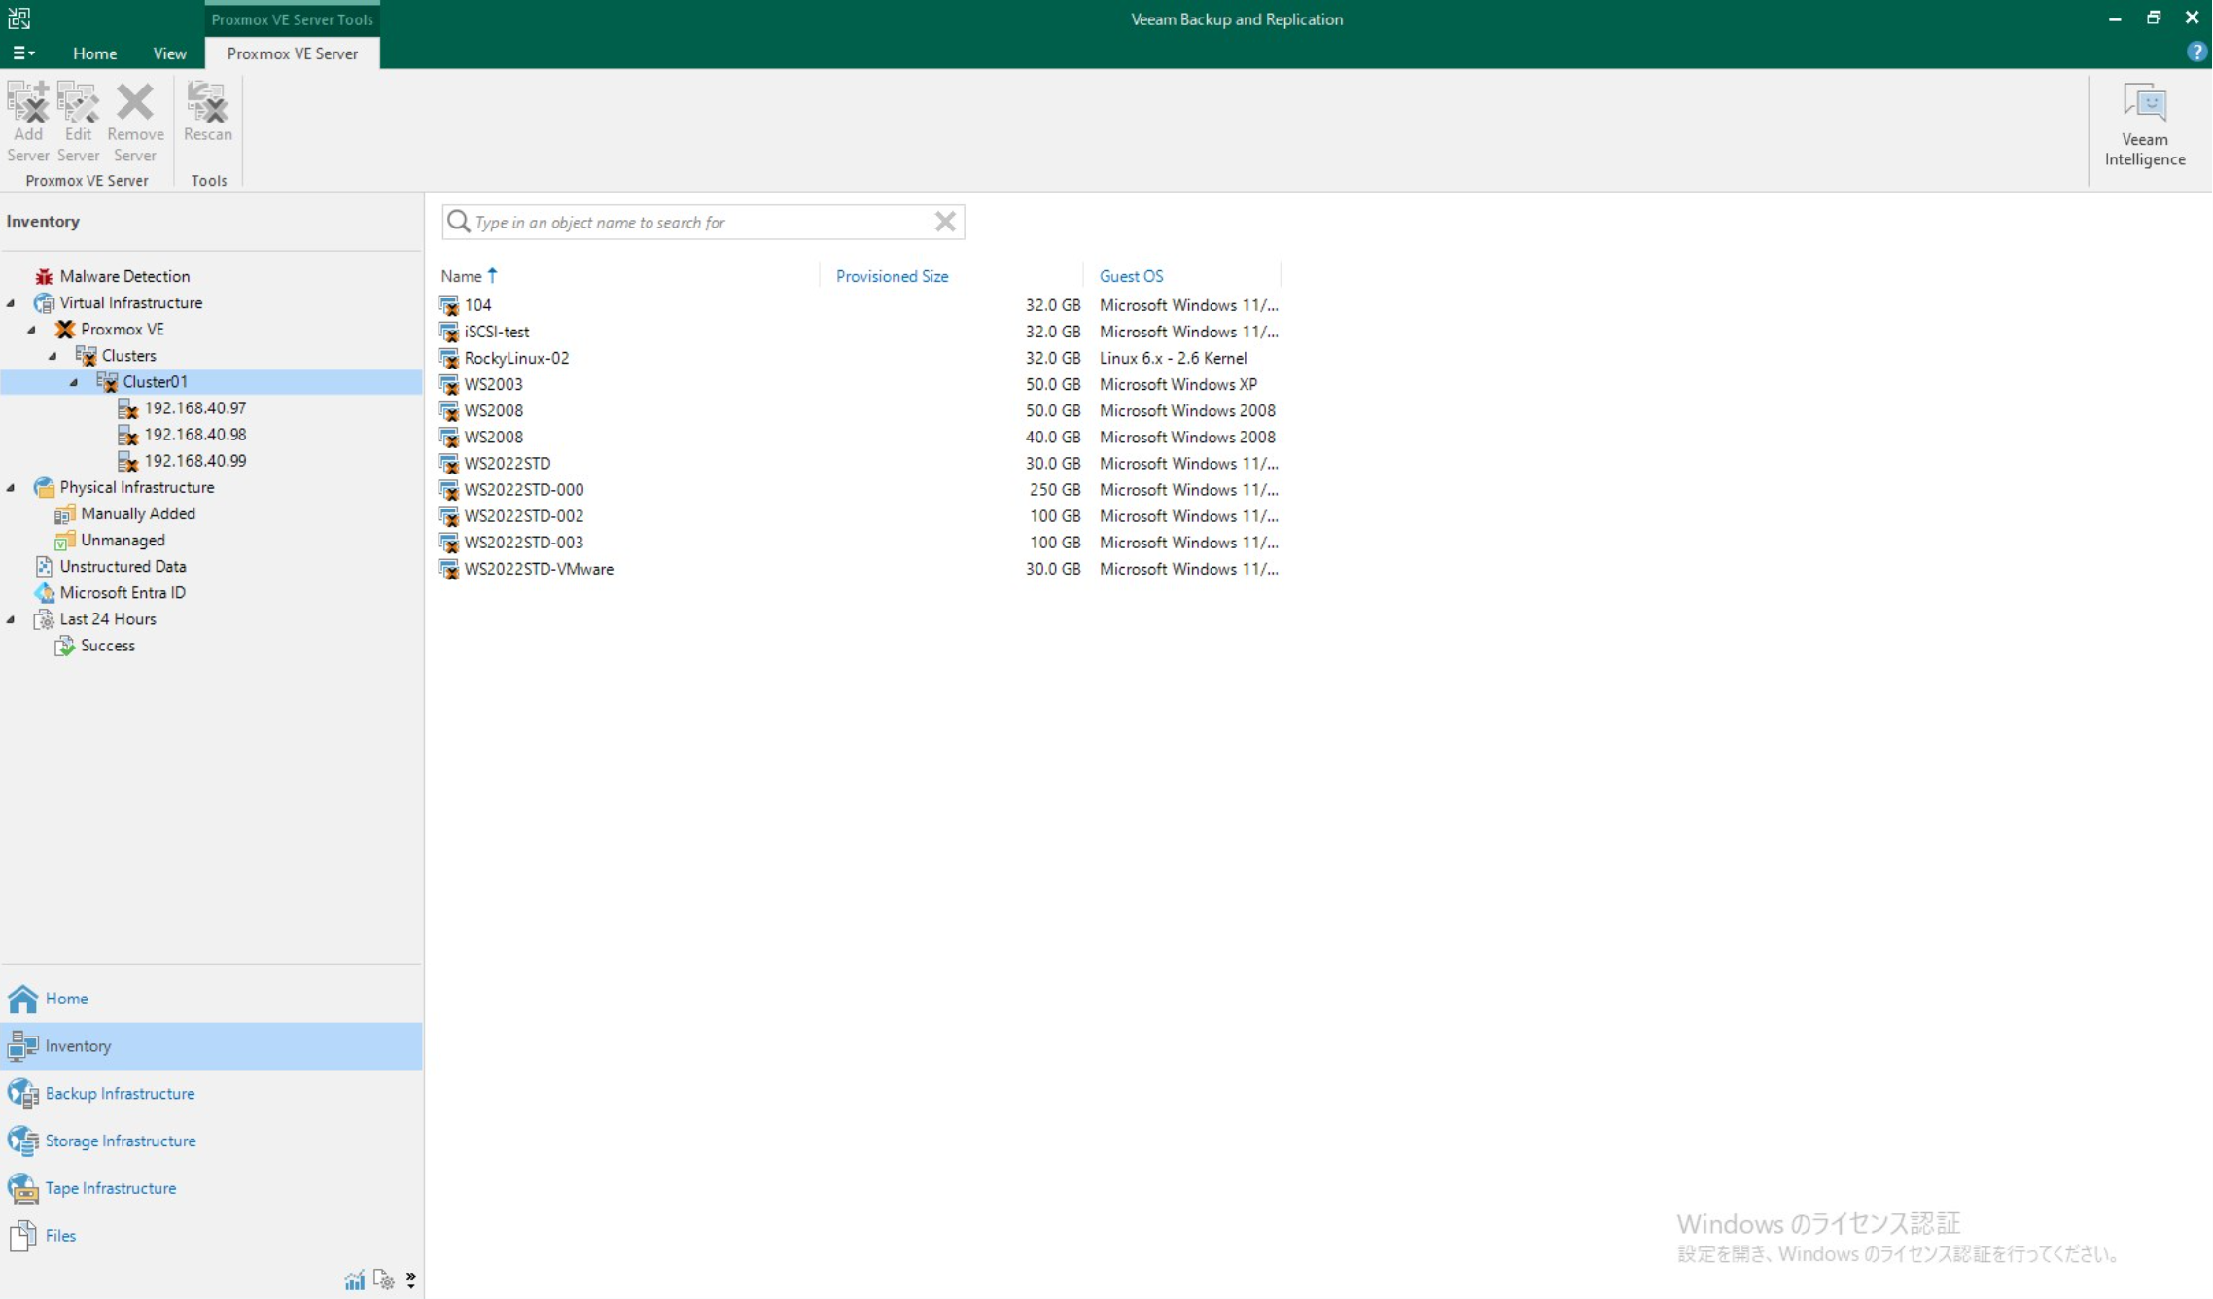Expand the navigation pane overflow chevron
2213x1299 pixels.
411,1281
